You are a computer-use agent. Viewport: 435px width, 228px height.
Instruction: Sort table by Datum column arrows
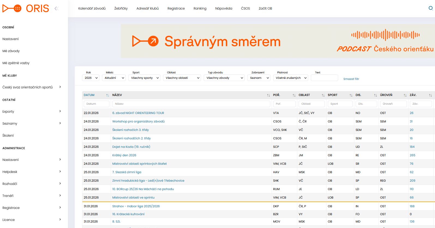point(107,95)
